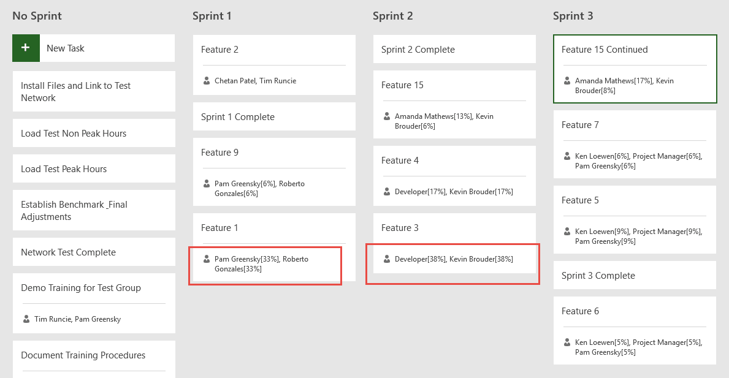Click person icon on Feature 9 card

[x=207, y=184]
